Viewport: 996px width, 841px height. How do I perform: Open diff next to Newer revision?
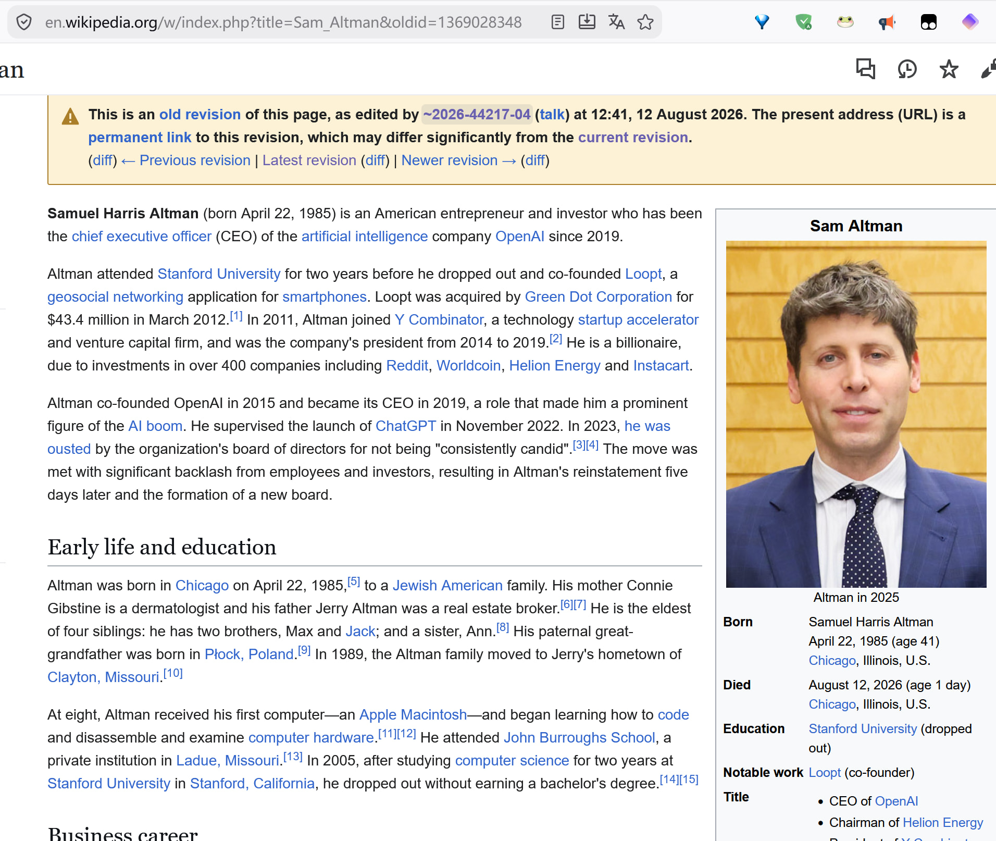535,160
